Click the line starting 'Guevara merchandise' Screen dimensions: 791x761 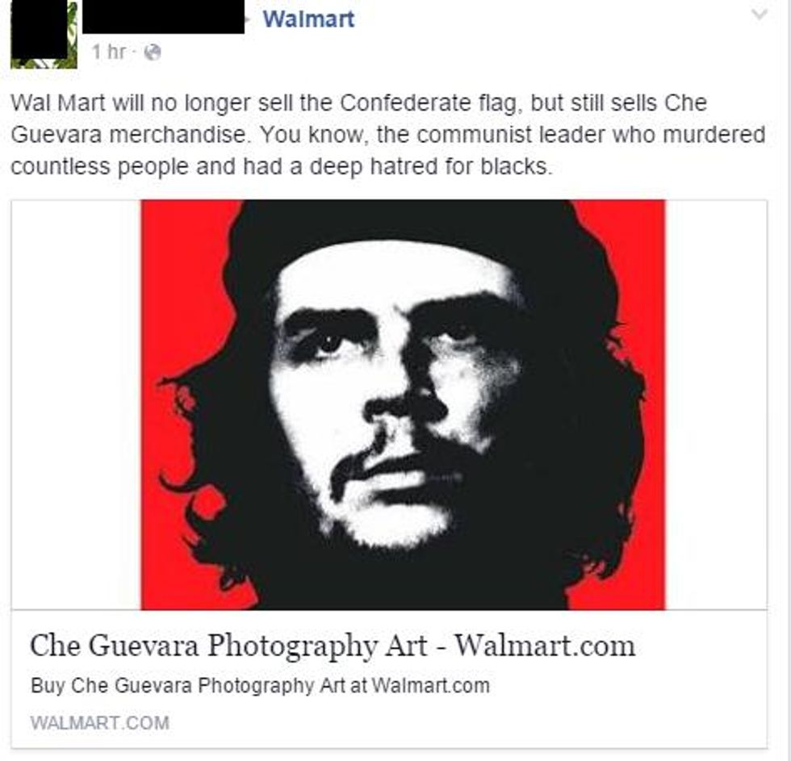pyautogui.click(x=388, y=135)
